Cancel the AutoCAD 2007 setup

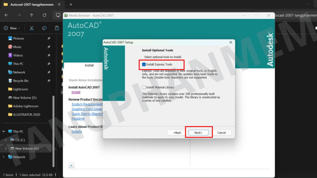pyautogui.click(x=222, y=133)
